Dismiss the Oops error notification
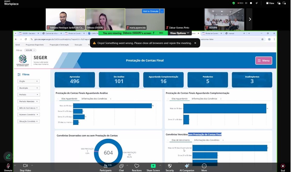Viewport: 291px width, 172px height. coord(195,43)
